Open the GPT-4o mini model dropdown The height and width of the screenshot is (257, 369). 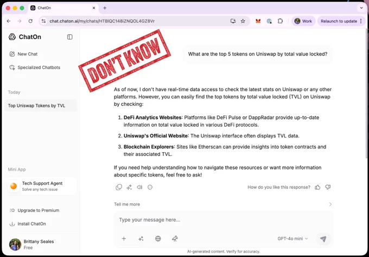[x=292, y=239]
